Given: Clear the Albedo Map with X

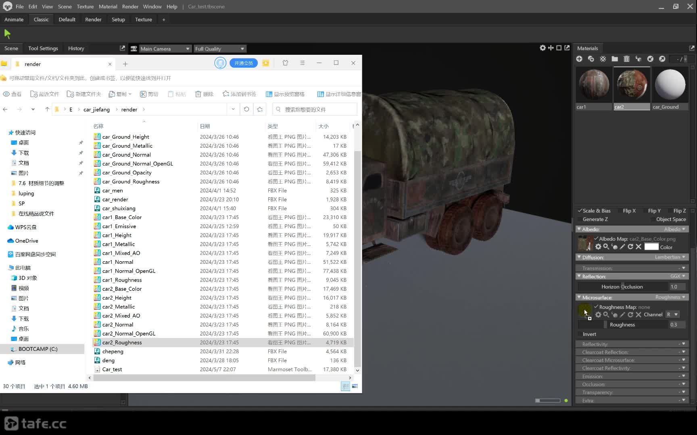Looking at the screenshot, I should click(639, 247).
